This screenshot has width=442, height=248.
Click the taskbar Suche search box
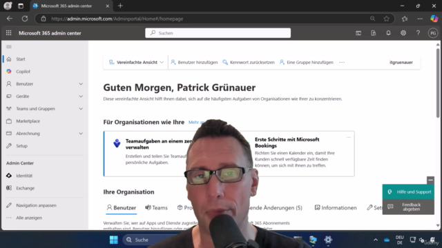[151, 240]
